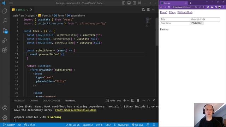Create a new terminal with the plus icon

point(125,100)
